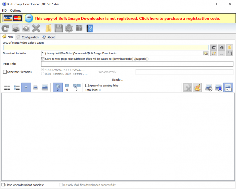The image size is (236, 189).
Task: Toggle the linked-and-embedded images filter
Action: click(x=76, y=87)
